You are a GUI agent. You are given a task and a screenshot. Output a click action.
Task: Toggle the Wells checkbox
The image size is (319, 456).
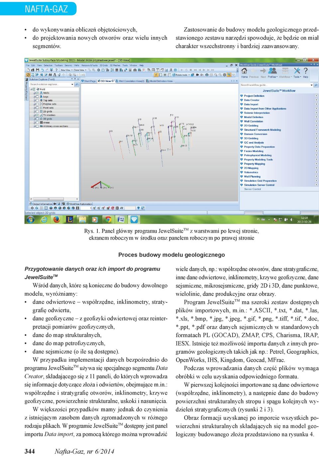37,93
